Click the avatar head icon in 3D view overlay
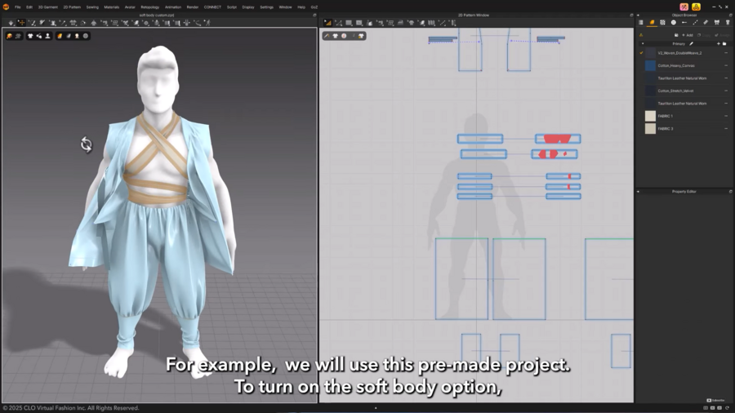Viewport: 735px width, 413px height. click(77, 36)
